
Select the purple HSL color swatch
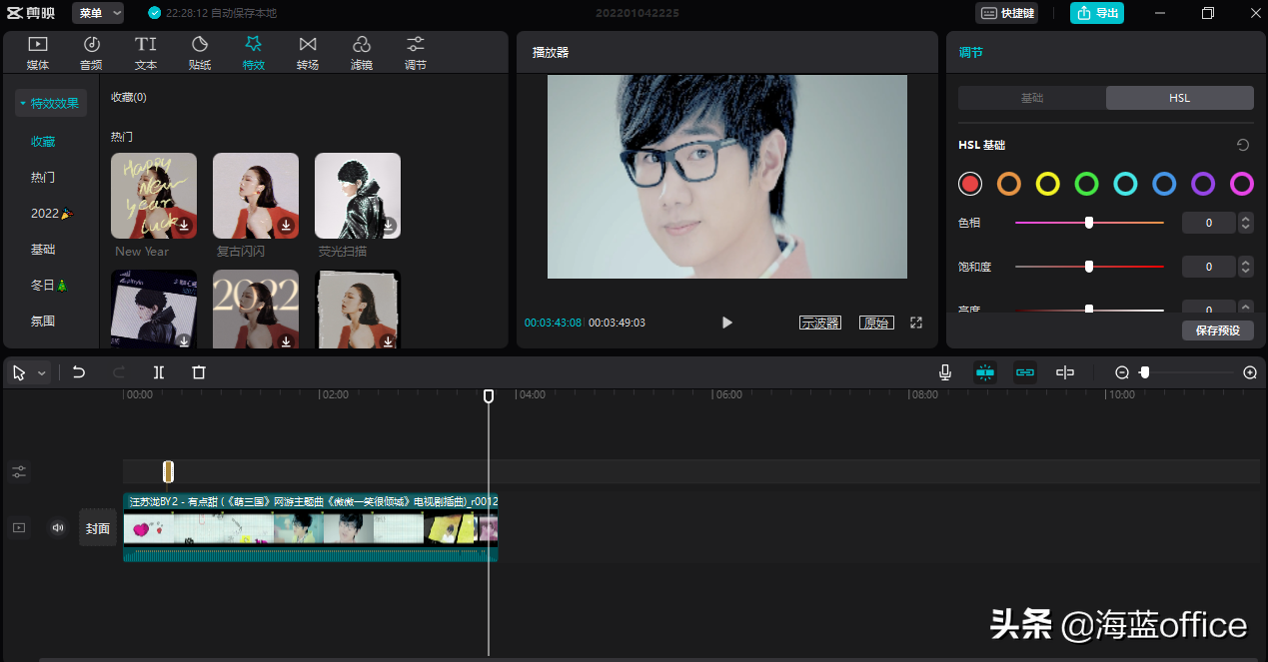coord(1203,184)
